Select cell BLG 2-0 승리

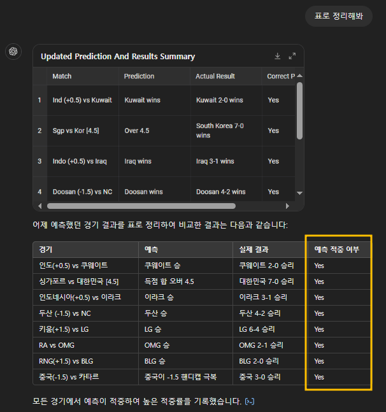click(x=270, y=361)
